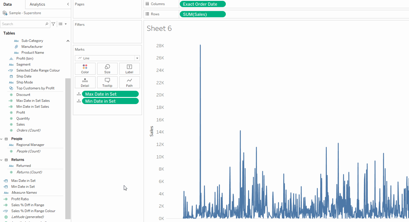Open the data pane view options dropdown

tap(63, 24)
